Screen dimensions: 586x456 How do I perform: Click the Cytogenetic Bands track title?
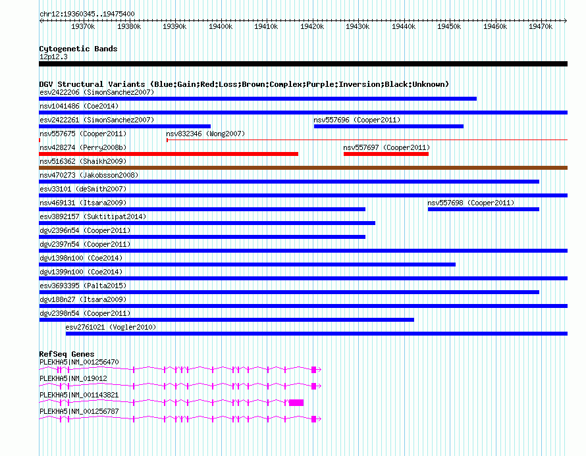click(x=78, y=49)
